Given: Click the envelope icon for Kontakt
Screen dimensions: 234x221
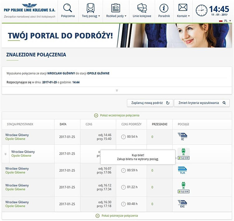Looking at the screenshot, I should [x=183, y=7].
